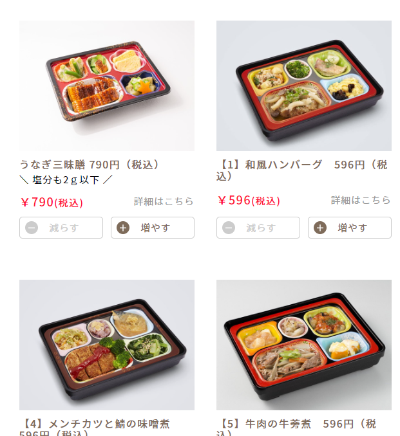Open the メンチカツと鯖の味噌煮 bento image
The width and height of the screenshot is (400, 436).
click(107, 345)
